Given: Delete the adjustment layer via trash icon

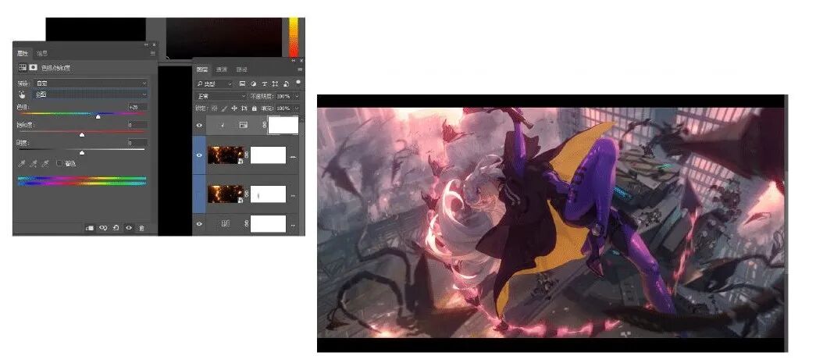Looking at the screenshot, I should coord(141,228).
